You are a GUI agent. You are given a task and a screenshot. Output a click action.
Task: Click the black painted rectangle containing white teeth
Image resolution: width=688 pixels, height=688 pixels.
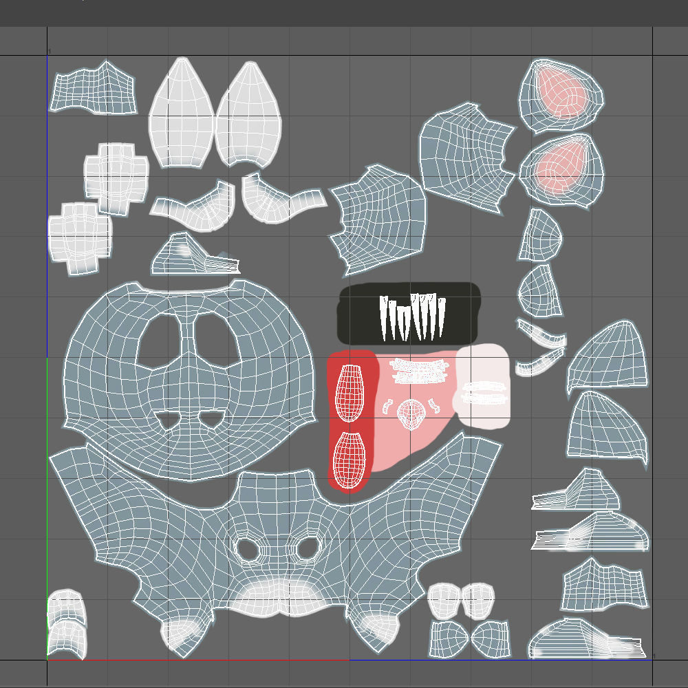[409, 313]
